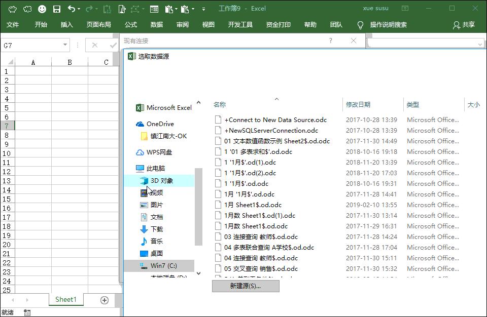This screenshot has width=487, height=317.
Task: Click the smiley face feedback icon
Action: tap(42, 9)
